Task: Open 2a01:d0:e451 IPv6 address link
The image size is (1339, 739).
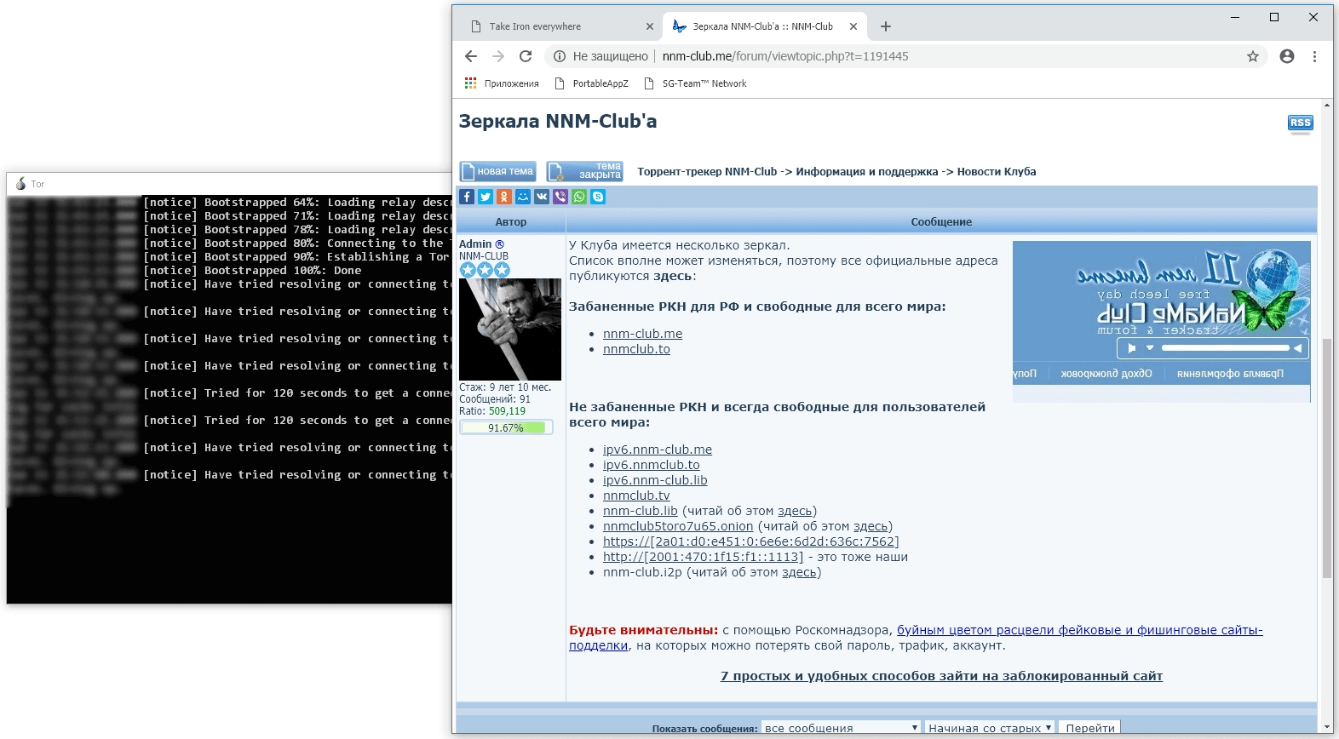Action: click(751, 541)
